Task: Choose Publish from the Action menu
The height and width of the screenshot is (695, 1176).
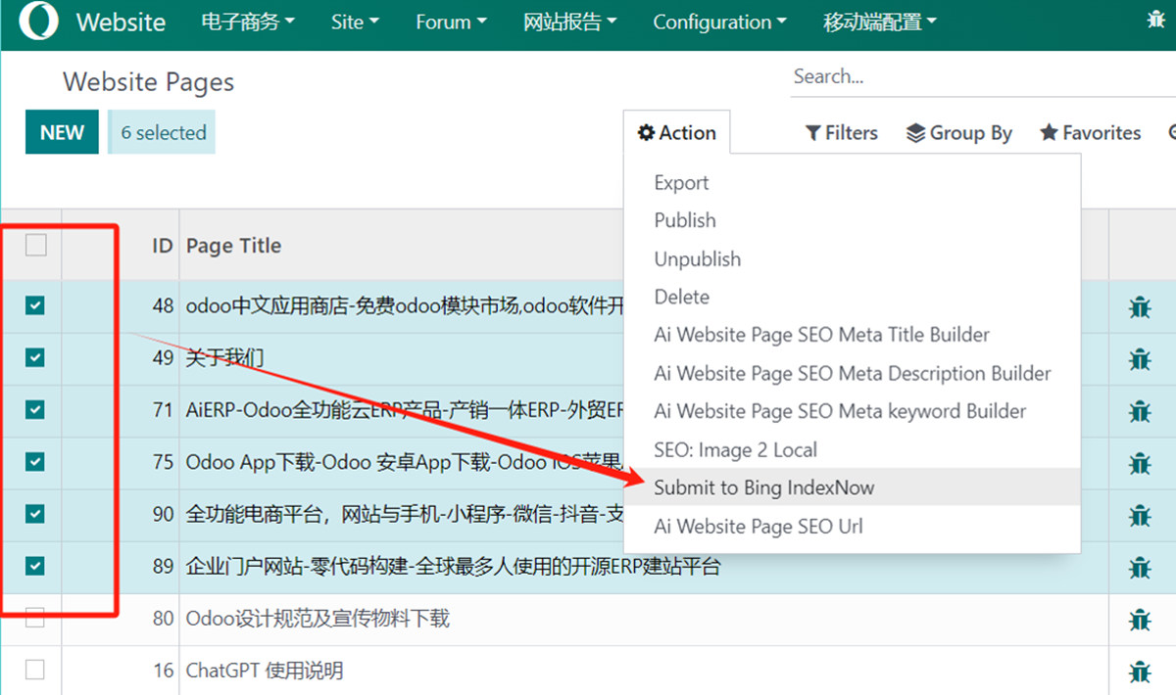Action: [685, 220]
